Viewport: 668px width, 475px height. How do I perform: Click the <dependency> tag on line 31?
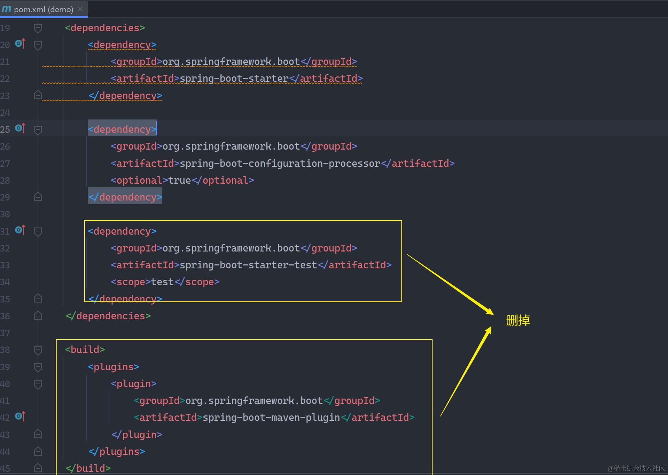(x=122, y=231)
